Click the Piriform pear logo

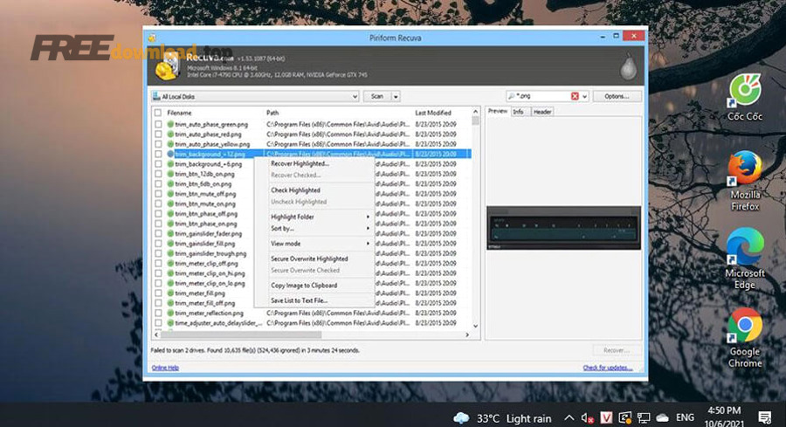628,67
